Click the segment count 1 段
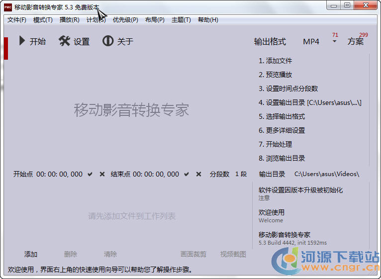This screenshot has height=279, width=381. 241,174
